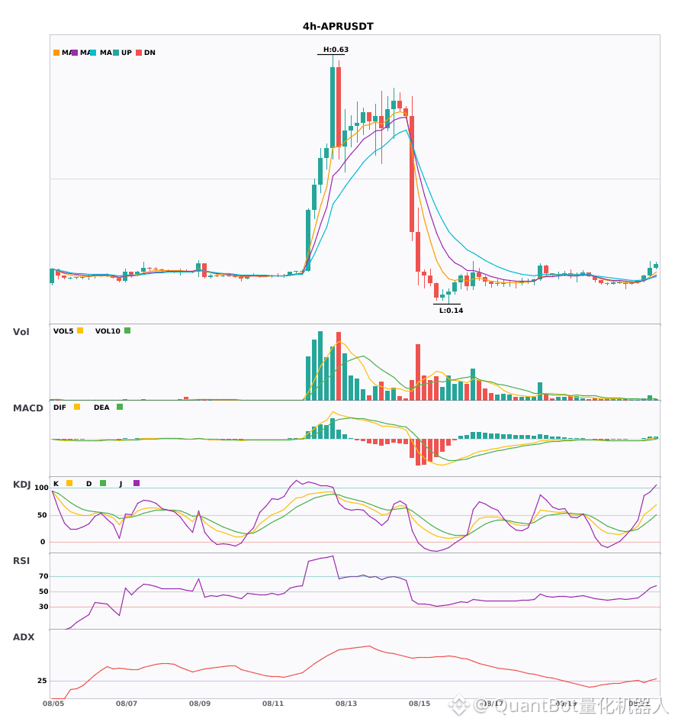Screen dimensions: 675x725
Task: Click the RSI panel label
Action: (x=21, y=561)
